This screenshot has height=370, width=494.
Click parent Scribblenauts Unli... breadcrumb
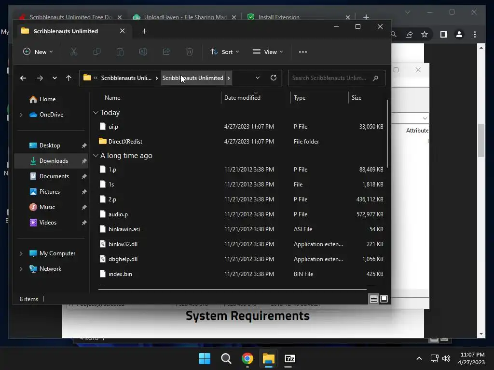(126, 78)
